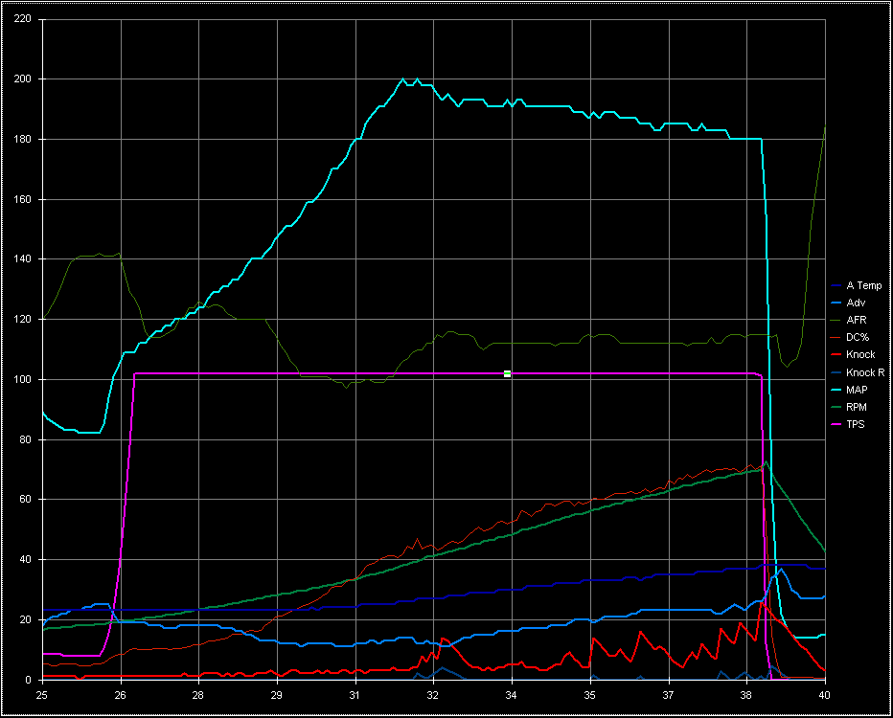The height and width of the screenshot is (718, 893).
Task: Click the Knock legend label
Action: coord(860,354)
